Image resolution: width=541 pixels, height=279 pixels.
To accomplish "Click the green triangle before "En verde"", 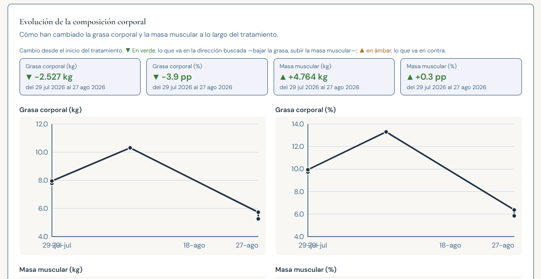I will click(x=128, y=51).
